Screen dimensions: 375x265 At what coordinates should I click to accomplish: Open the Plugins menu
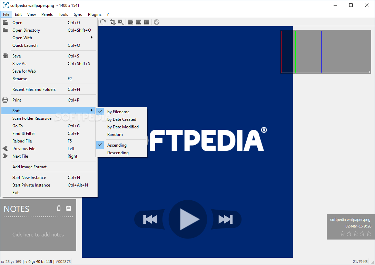[x=95, y=14]
